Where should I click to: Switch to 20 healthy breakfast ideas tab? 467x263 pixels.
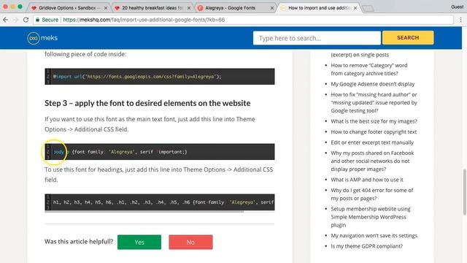[x=153, y=8]
